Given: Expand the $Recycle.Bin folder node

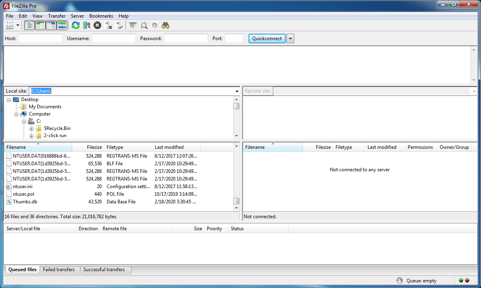Looking at the screenshot, I should point(31,129).
